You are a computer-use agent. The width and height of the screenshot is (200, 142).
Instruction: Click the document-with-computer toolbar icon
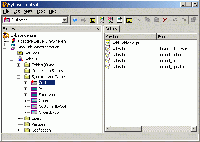tap(120, 20)
